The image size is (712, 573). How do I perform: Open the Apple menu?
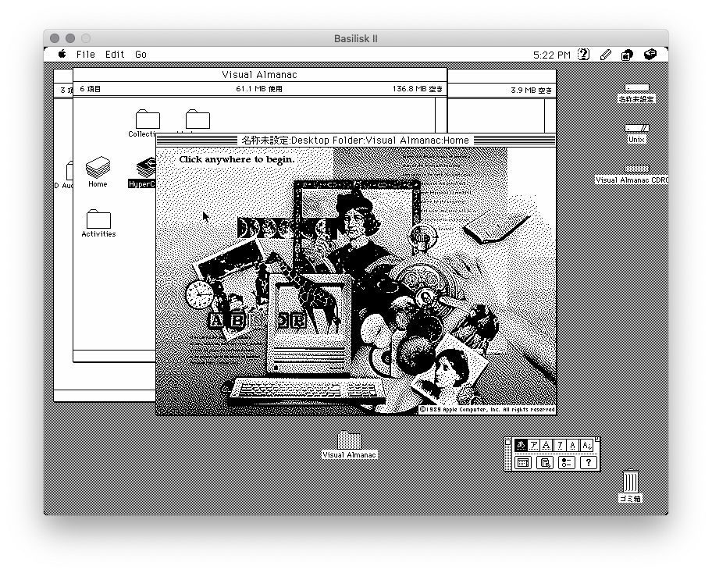(62, 54)
